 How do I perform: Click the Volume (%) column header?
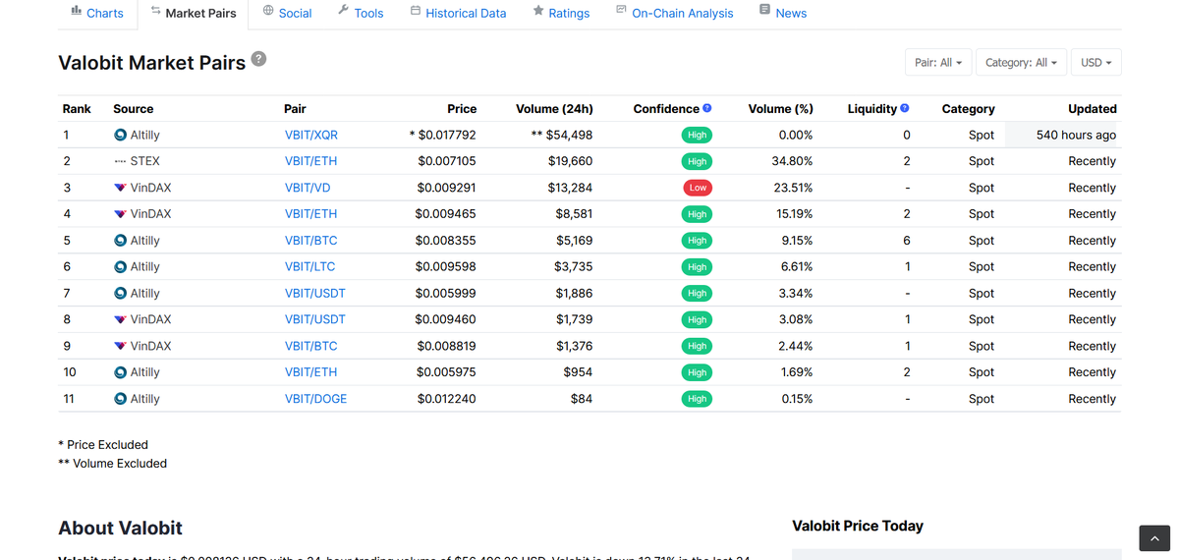point(780,109)
